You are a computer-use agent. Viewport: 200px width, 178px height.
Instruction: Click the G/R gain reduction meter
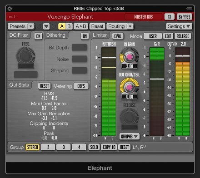(x=157, y=92)
